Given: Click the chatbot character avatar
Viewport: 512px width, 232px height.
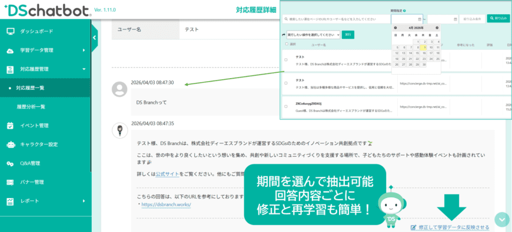Looking at the screenshot, I should (x=119, y=130).
